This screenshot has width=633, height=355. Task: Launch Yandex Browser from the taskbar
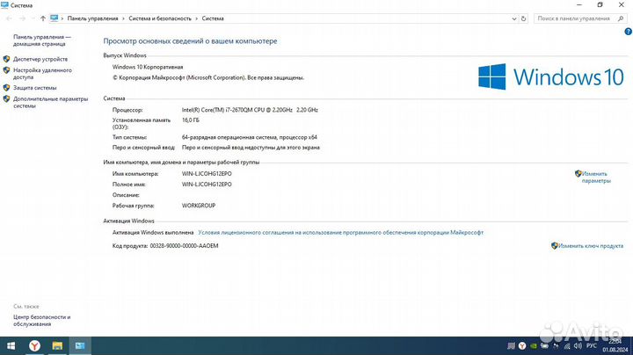34,345
